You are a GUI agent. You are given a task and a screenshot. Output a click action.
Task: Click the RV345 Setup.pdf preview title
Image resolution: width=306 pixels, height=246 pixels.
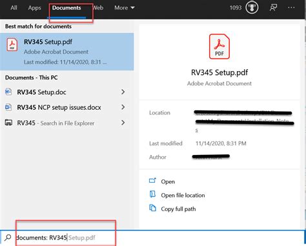(x=219, y=72)
